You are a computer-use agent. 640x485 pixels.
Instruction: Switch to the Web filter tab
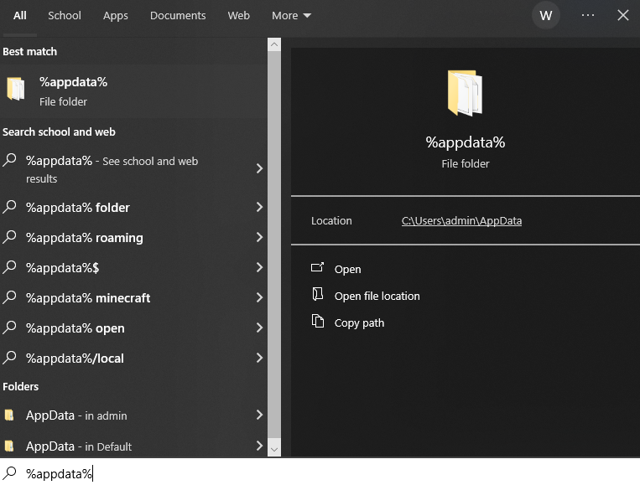(x=239, y=15)
